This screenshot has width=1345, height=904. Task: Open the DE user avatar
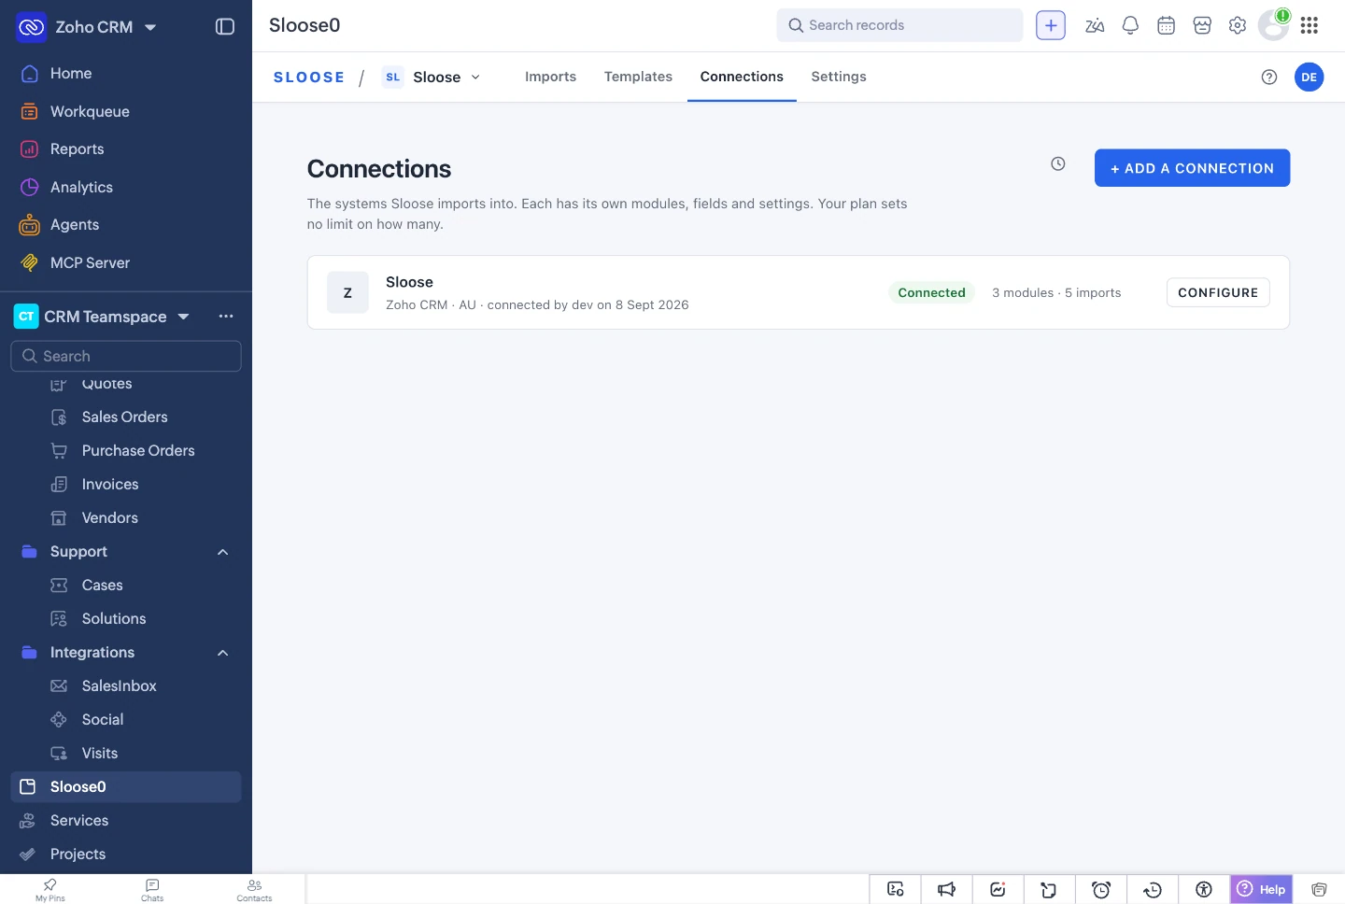click(1310, 77)
